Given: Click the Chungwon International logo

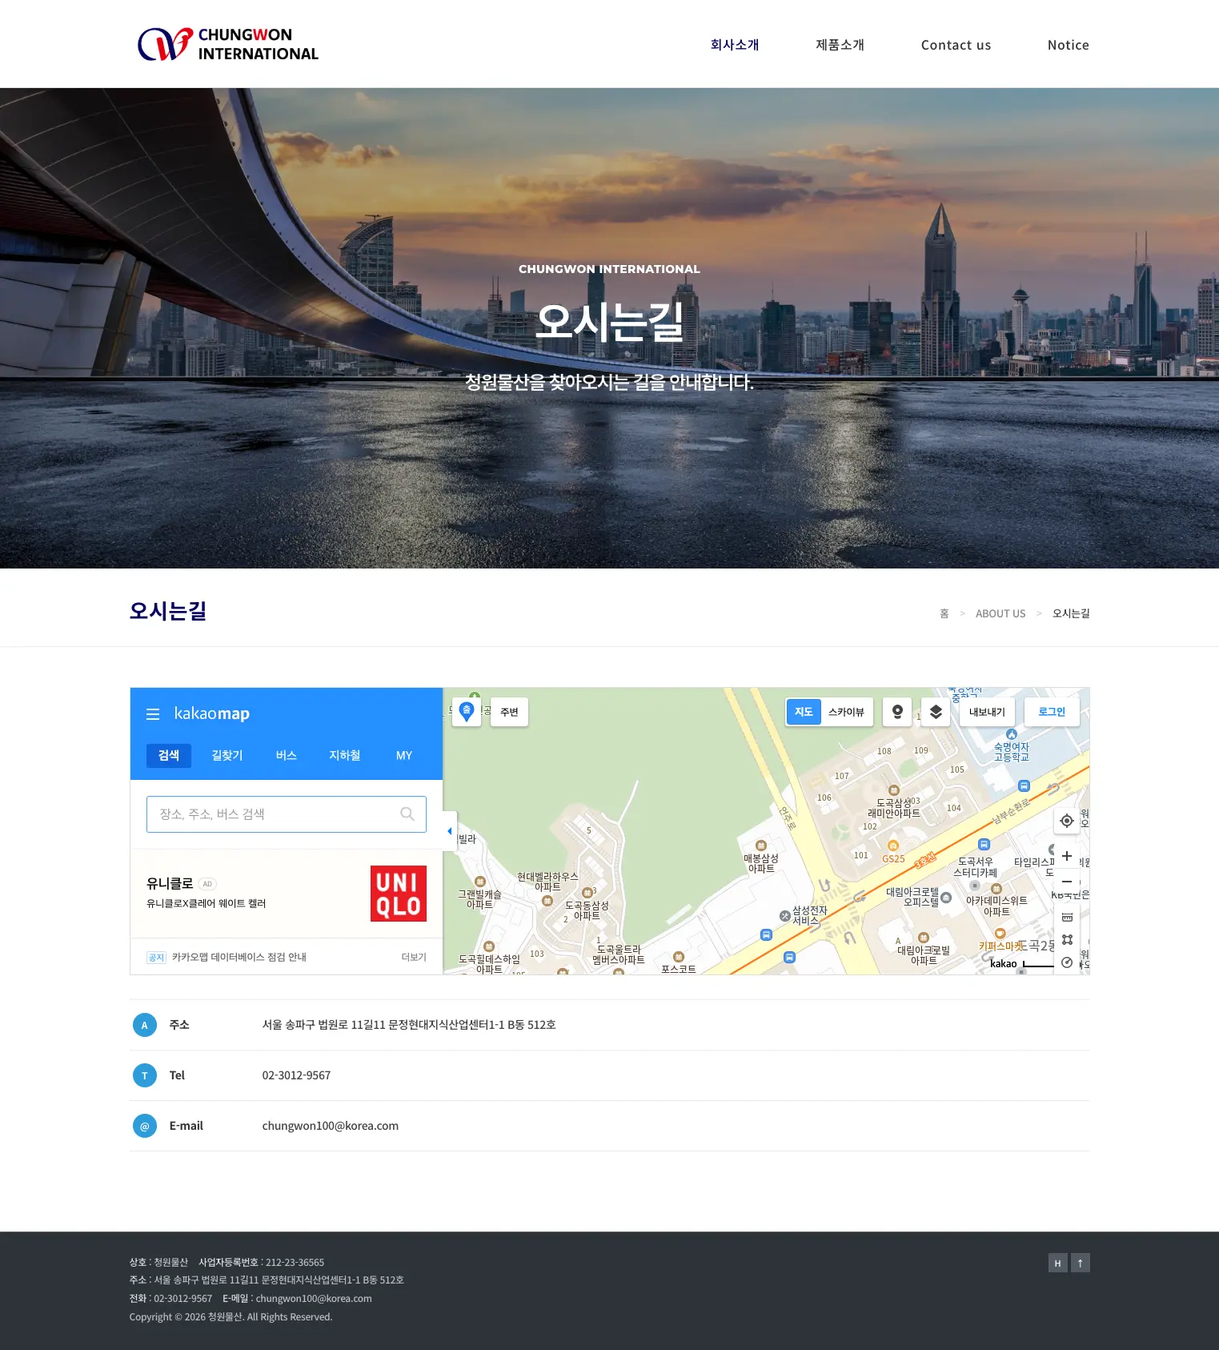Looking at the screenshot, I should (228, 44).
